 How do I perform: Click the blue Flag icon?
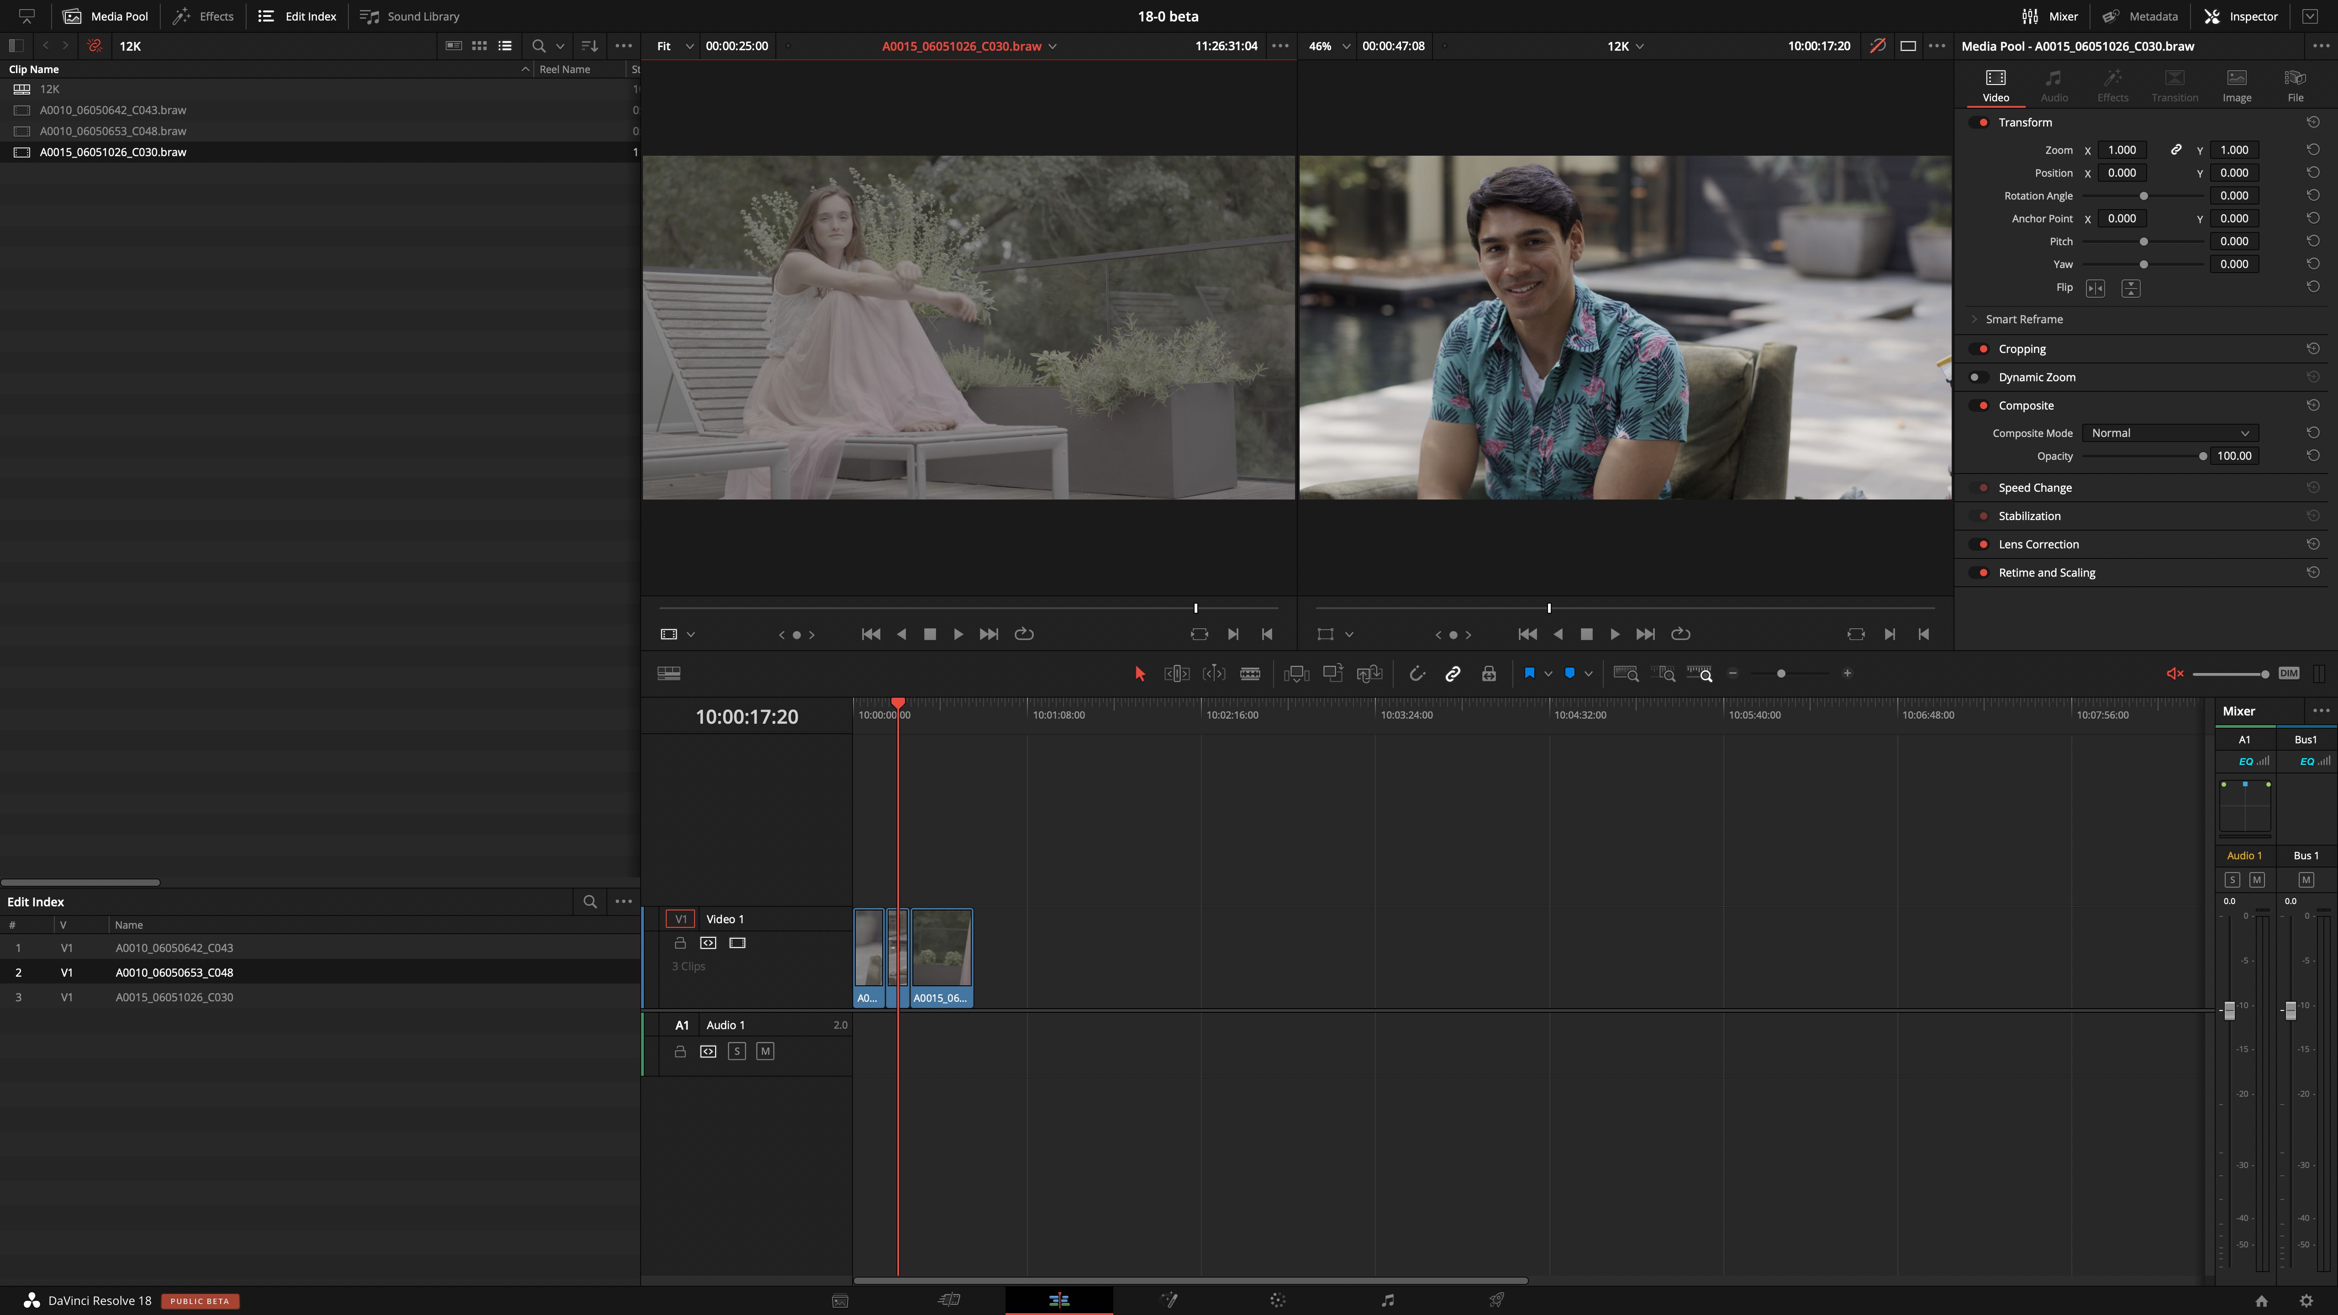[1529, 673]
